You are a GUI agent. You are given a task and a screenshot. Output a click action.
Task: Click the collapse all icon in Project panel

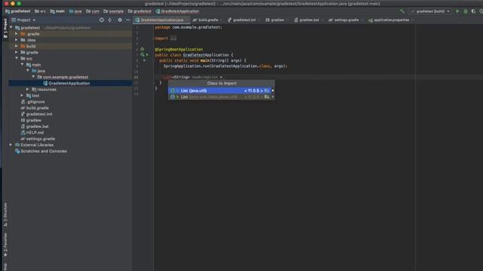109,20
